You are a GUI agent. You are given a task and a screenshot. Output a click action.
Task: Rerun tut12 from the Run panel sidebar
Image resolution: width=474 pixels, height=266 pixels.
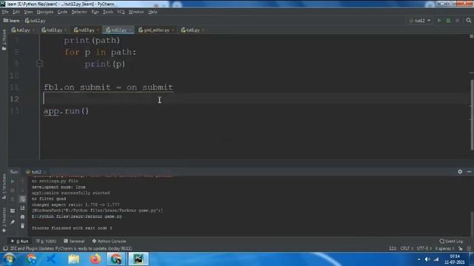[x=13, y=181]
